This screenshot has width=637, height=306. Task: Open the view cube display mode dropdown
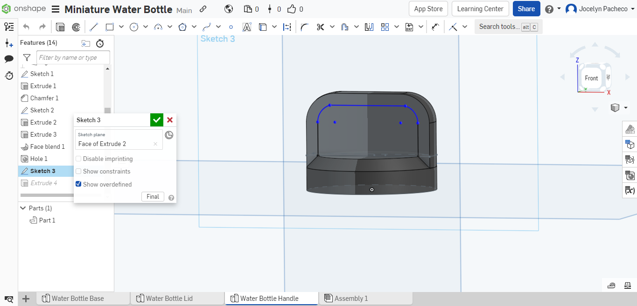click(x=626, y=107)
